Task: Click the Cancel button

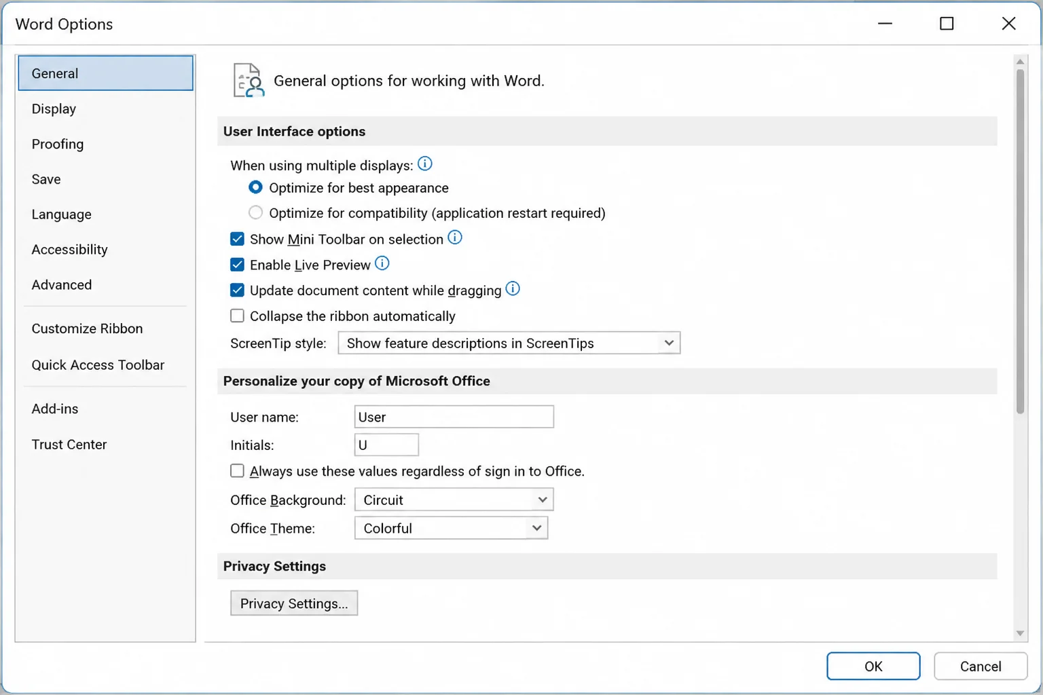Action: [x=981, y=666]
